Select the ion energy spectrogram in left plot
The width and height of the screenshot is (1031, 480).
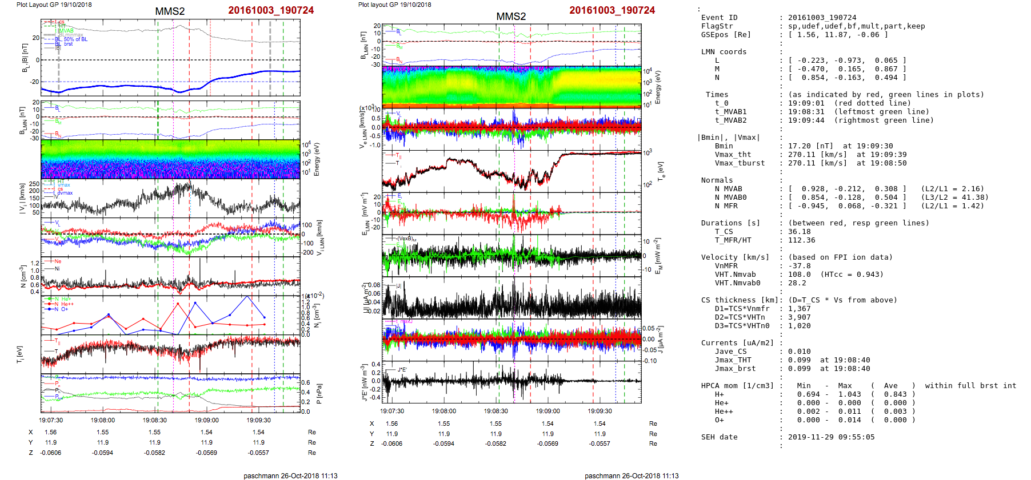pyautogui.click(x=170, y=159)
